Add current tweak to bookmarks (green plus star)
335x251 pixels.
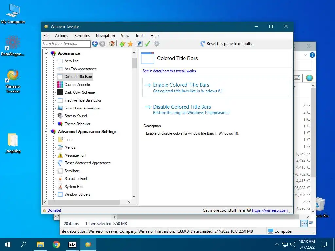122,44
